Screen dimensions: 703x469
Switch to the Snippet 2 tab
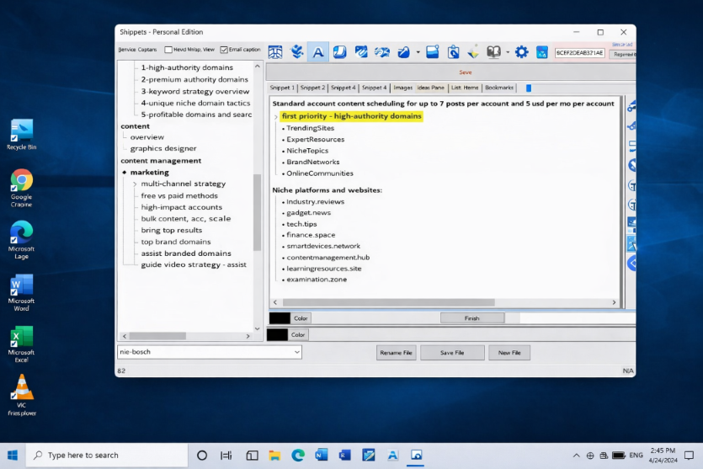click(x=312, y=88)
